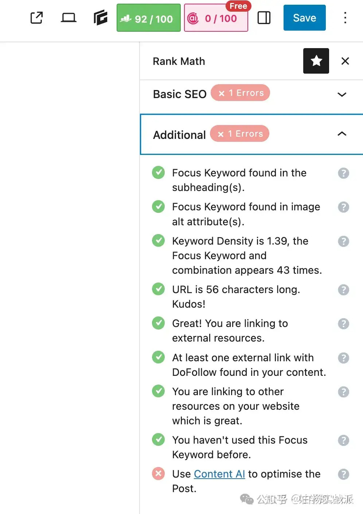363x514 pixels.
Task: Open the Content AI 0/100 score button
Action: coord(216,18)
